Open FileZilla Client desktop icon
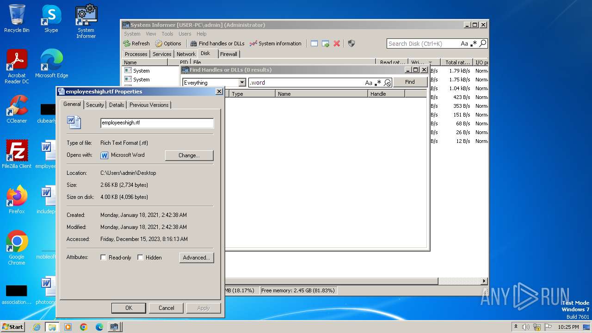Screen dimensions: 592x333 (17, 154)
